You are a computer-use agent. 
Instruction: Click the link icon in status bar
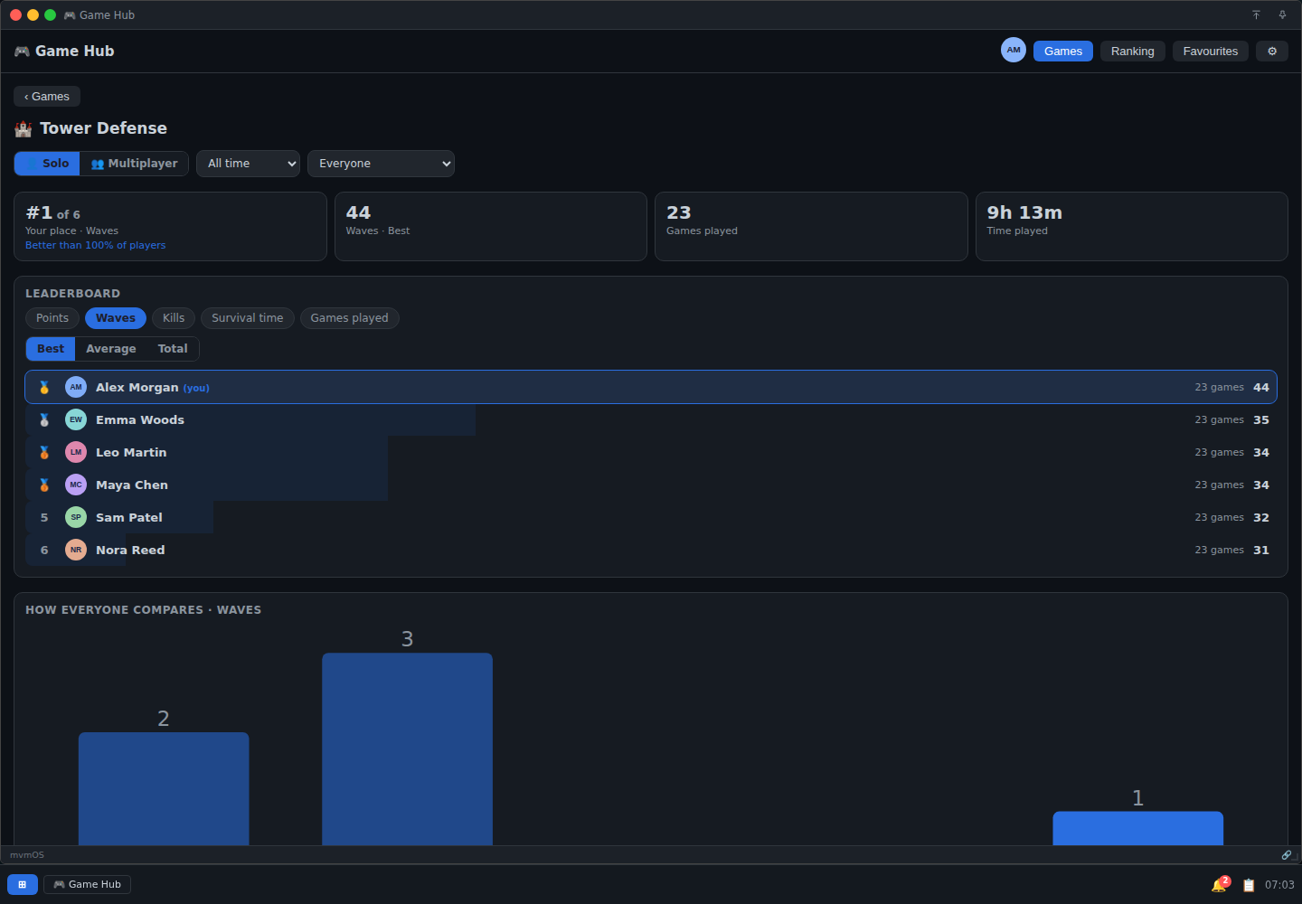pos(1286,854)
